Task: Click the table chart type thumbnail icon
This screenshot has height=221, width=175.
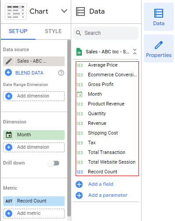Action: pos(16,11)
